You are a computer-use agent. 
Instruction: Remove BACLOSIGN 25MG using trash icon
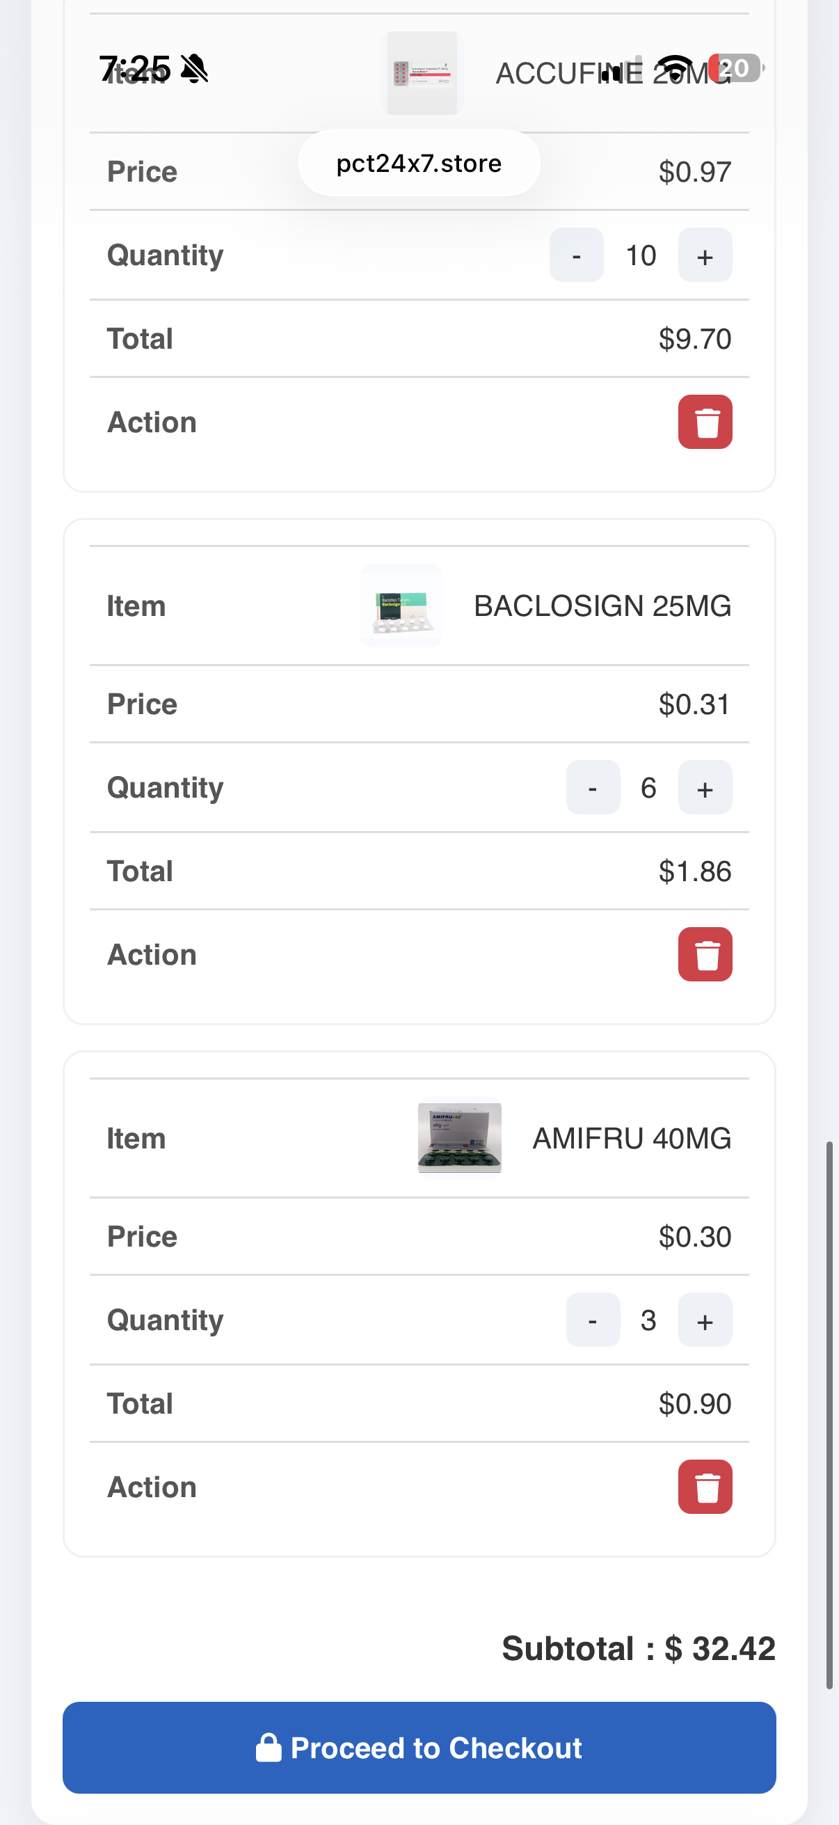[x=705, y=954]
